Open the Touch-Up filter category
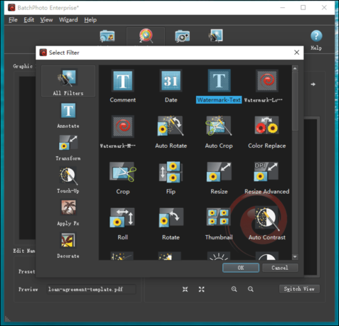This screenshot has height=326, width=339. pos(68,180)
